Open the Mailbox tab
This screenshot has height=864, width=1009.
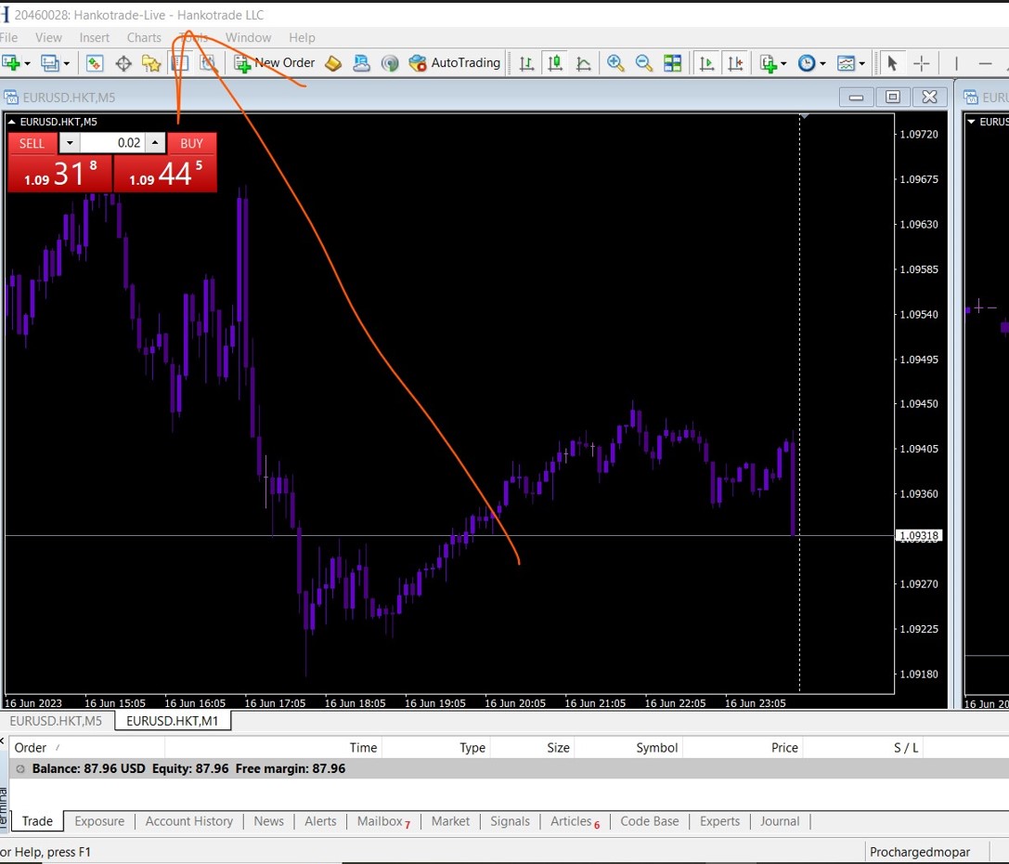click(x=382, y=821)
